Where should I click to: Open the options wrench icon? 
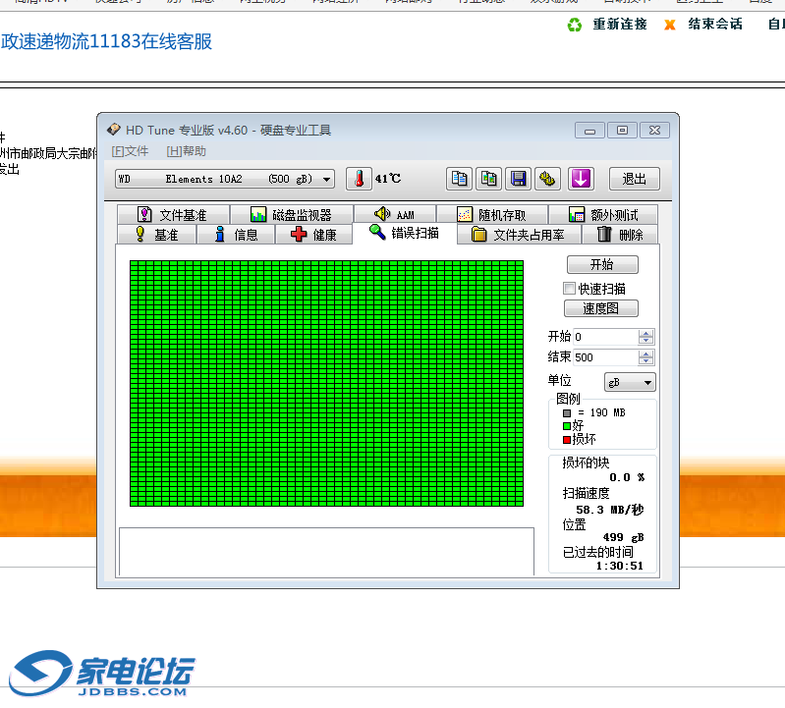[x=547, y=179]
